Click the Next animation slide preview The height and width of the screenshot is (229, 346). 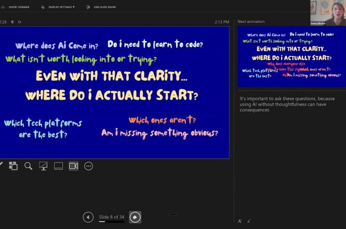(x=291, y=56)
